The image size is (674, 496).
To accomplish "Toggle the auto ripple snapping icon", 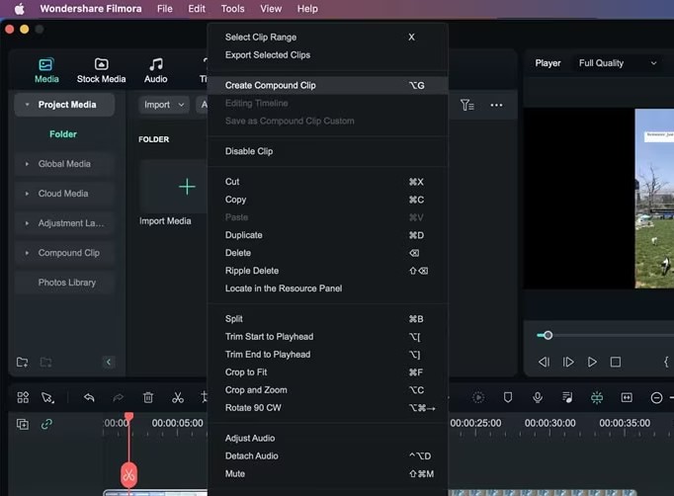I will [597, 397].
